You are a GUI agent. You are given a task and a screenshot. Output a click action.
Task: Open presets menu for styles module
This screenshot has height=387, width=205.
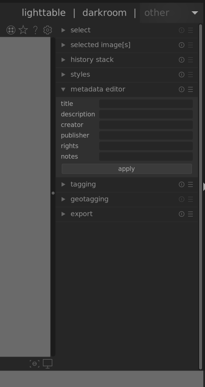pyautogui.click(x=191, y=74)
